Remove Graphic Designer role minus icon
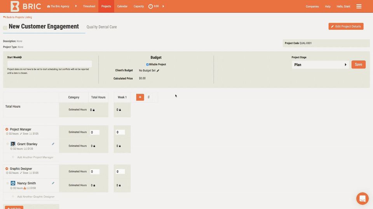The width and height of the screenshot is (373, 209). [x=7, y=169]
